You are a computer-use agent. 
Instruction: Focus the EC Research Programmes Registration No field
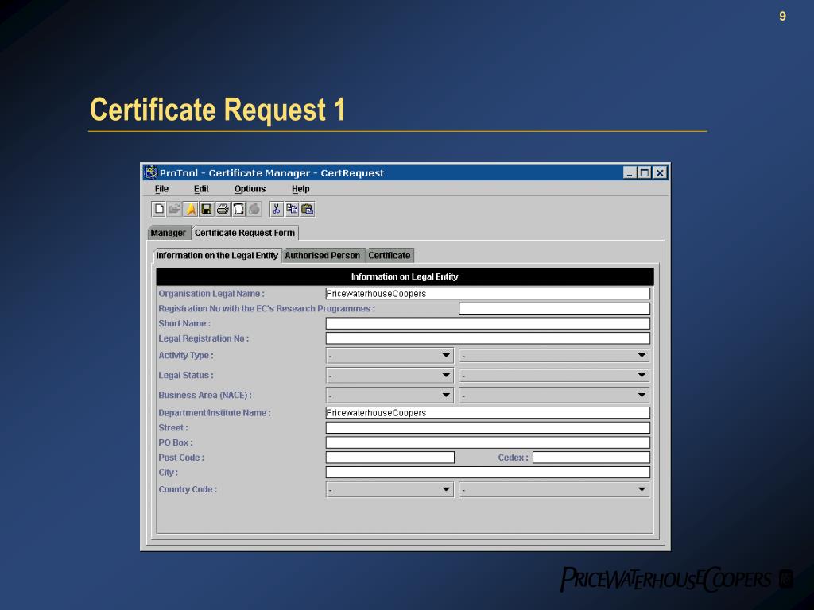[554, 309]
